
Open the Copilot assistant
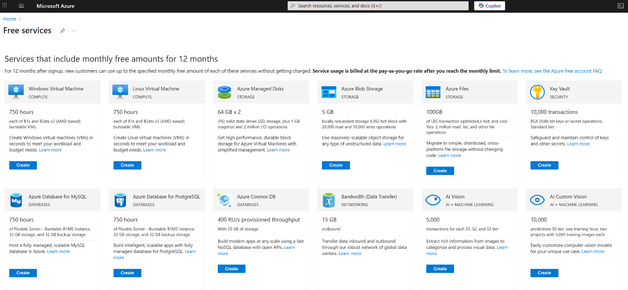pos(489,6)
